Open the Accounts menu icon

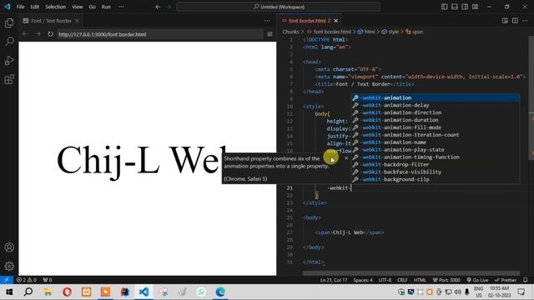9,247
